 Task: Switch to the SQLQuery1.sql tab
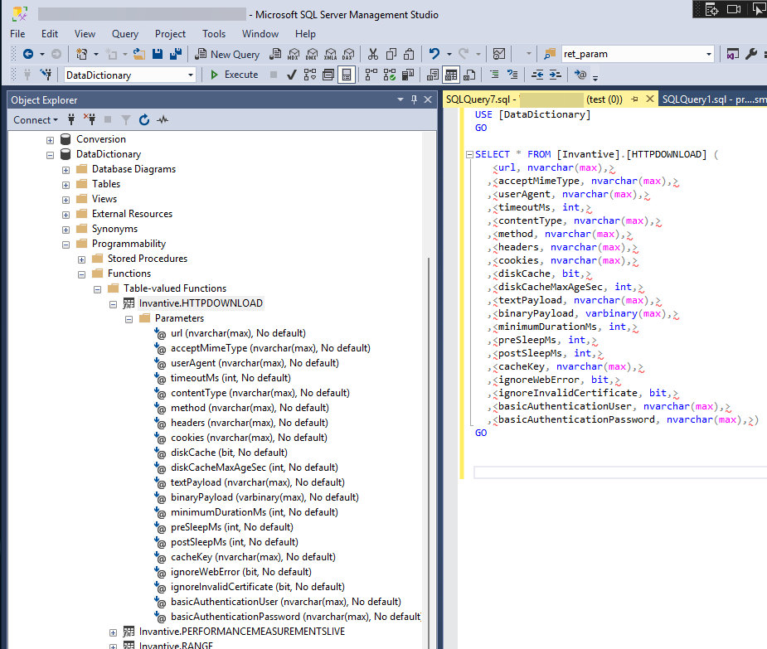(x=712, y=99)
